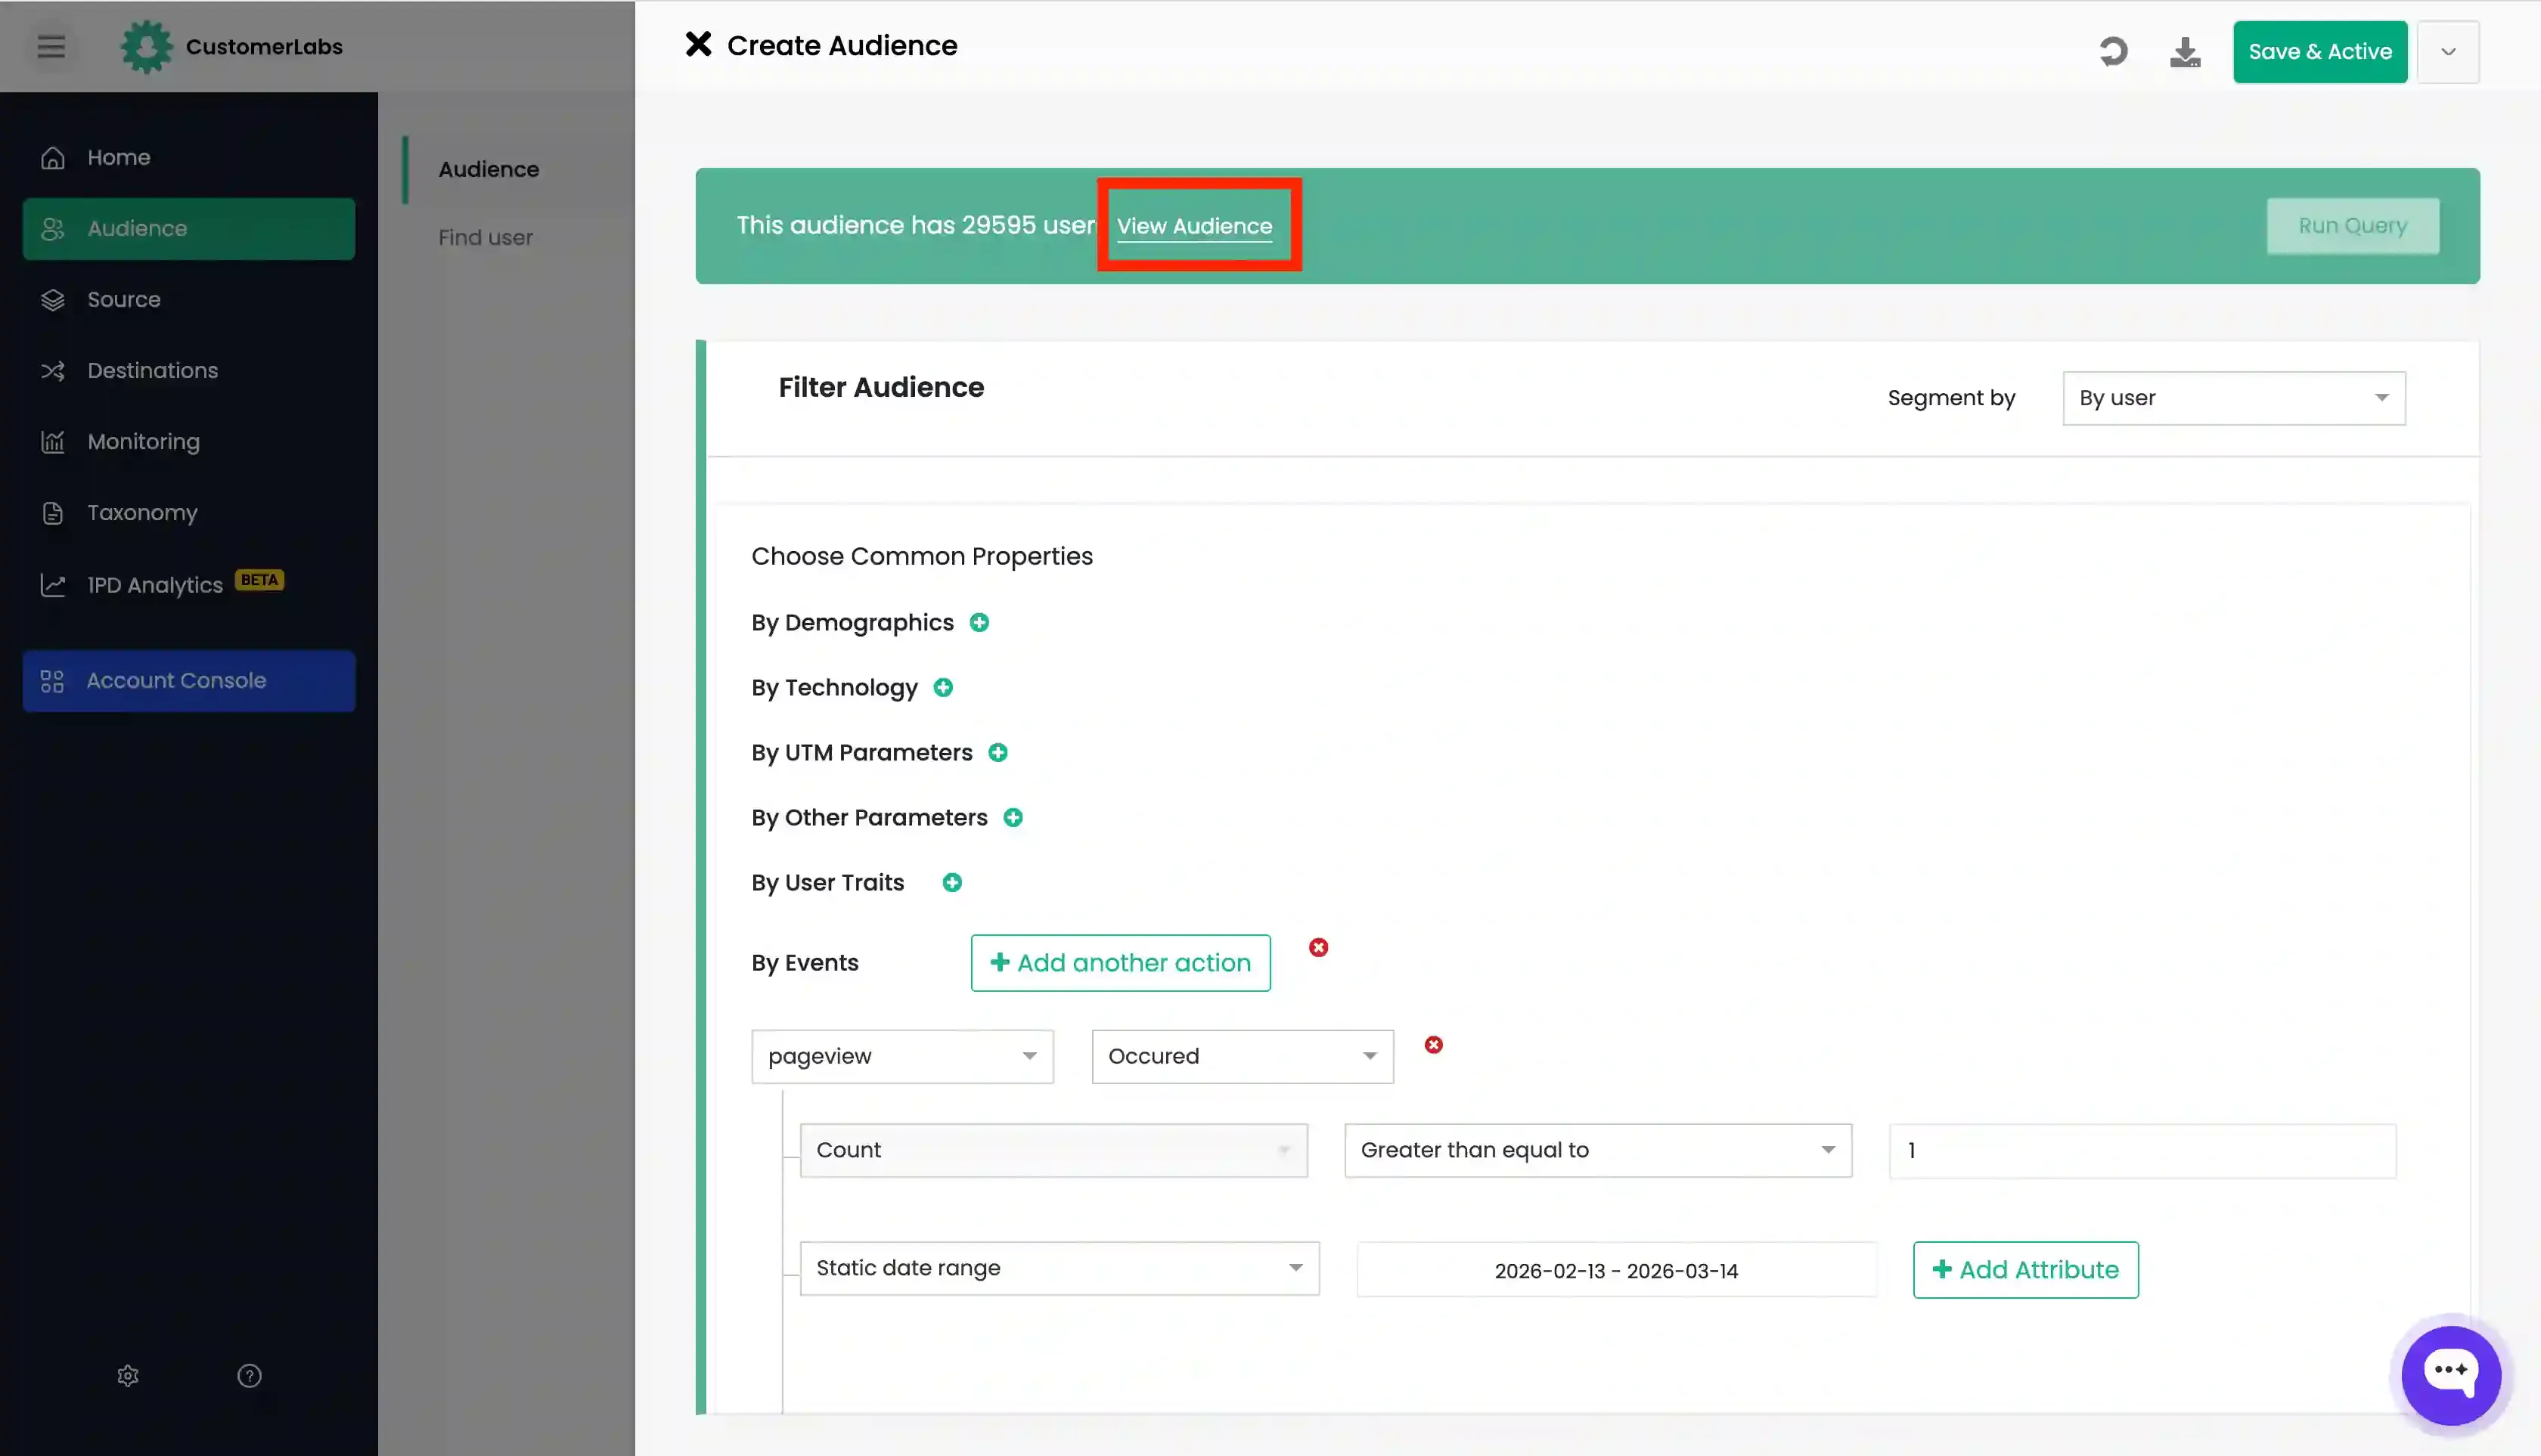
Task: Remove the pageview event red icon
Action: point(1434,1044)
